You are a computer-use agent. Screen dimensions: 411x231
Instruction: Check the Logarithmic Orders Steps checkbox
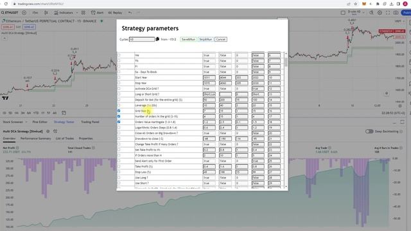tap(119, 128)
